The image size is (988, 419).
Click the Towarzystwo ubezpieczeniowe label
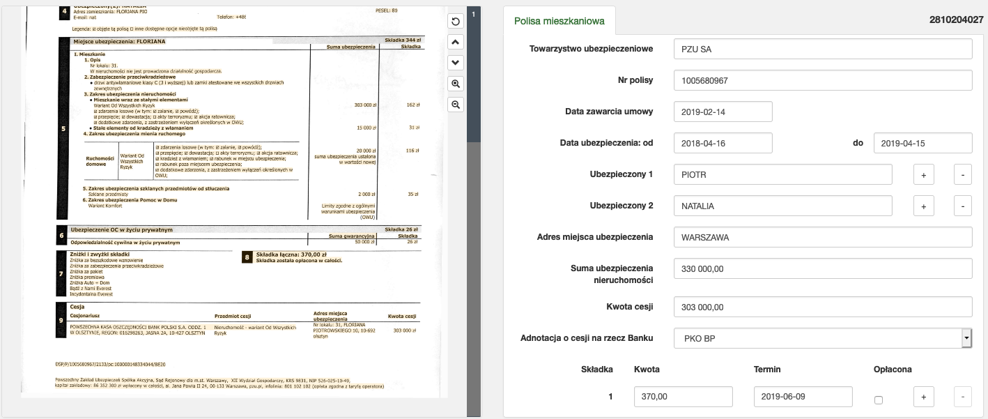point(591,49)
